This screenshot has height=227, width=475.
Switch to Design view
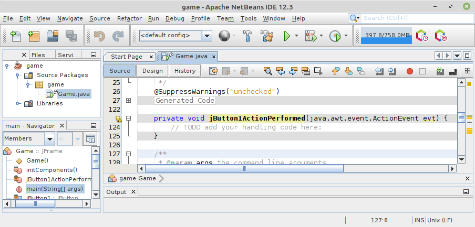click(152, 71)
